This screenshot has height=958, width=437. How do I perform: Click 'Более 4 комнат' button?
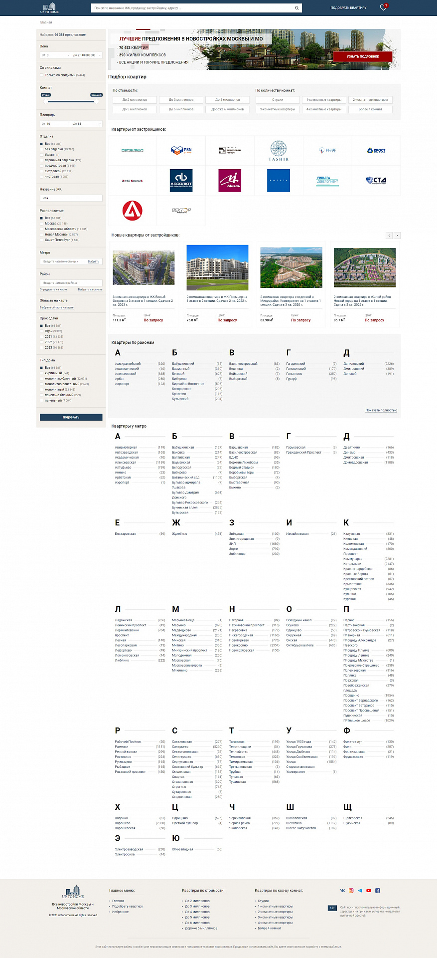click(x=370, y=109)
